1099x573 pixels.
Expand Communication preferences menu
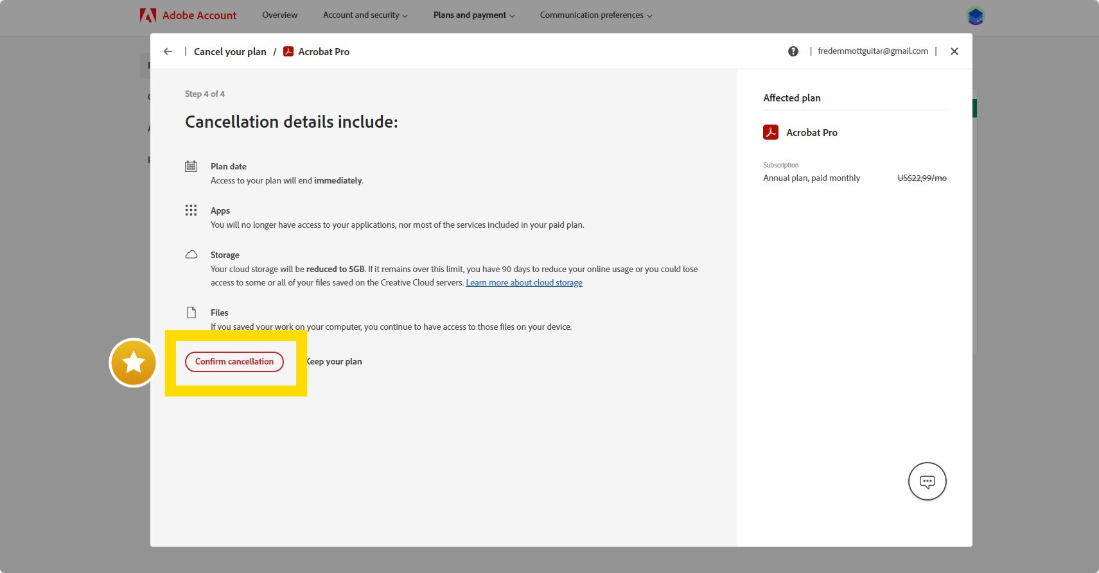pos(596,15)
